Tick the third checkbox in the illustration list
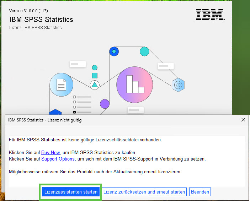 [75, 107]
